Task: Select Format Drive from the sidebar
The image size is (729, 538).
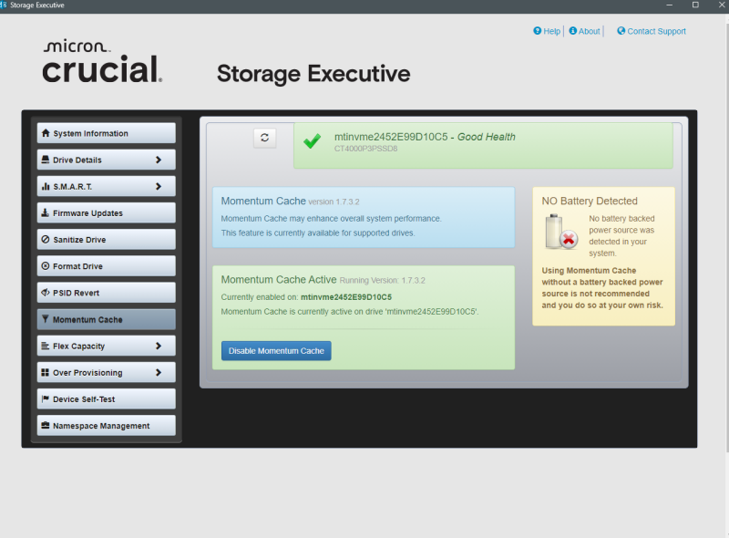Action: (x=107, y=265)
